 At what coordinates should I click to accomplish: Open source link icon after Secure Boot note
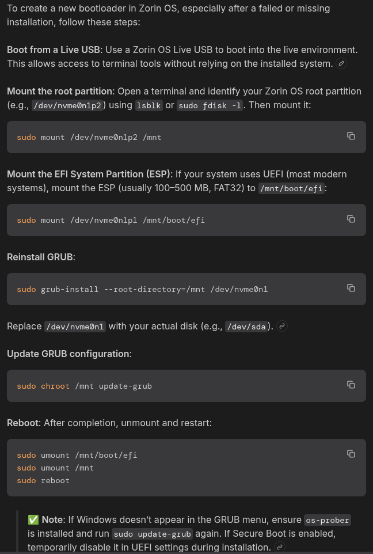(x=279, y=547)
